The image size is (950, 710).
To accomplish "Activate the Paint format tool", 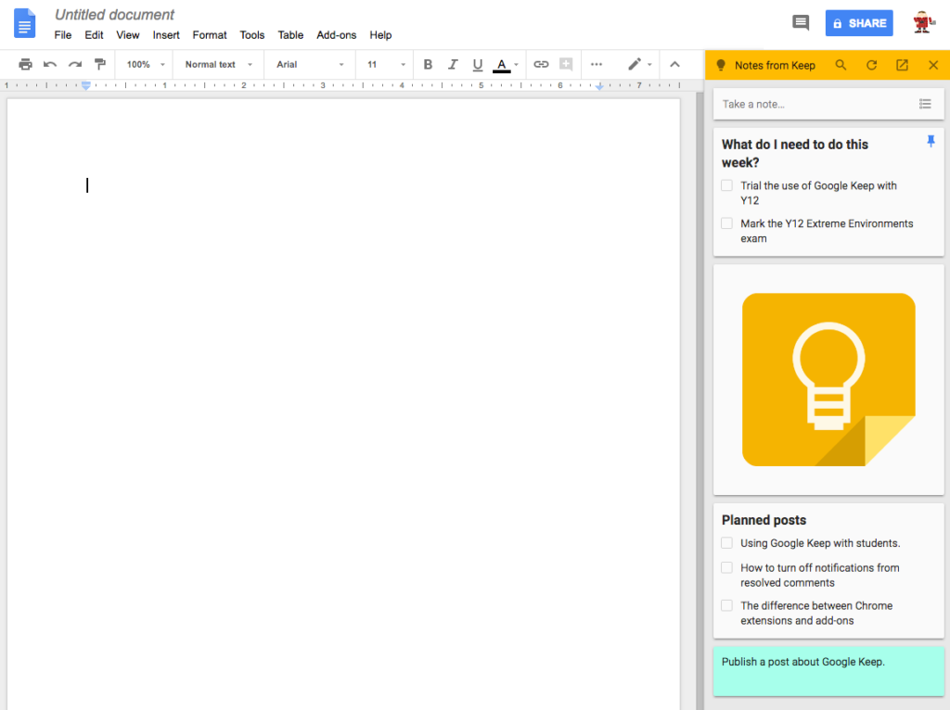I will [99, 64].
